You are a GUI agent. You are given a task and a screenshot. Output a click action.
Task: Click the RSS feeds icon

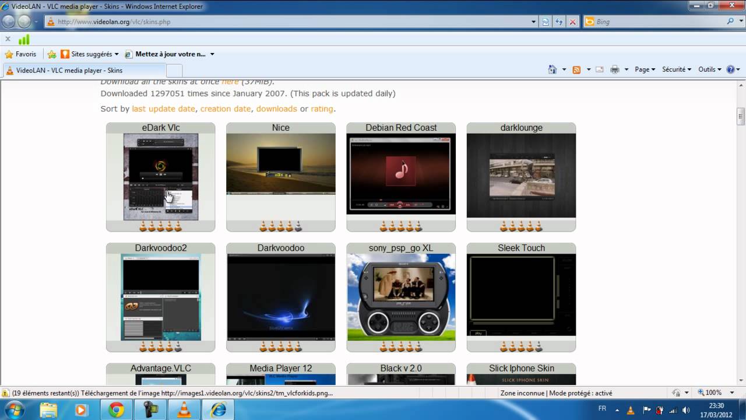tap(576, 69)
